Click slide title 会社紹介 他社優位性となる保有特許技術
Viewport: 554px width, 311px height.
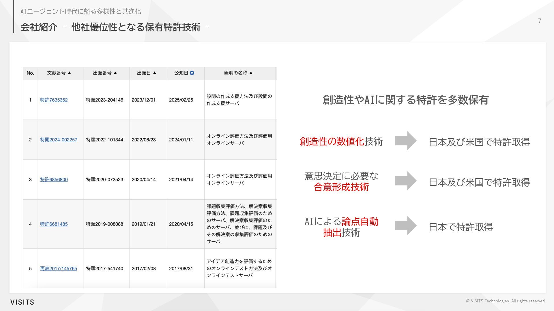point(115,27)
